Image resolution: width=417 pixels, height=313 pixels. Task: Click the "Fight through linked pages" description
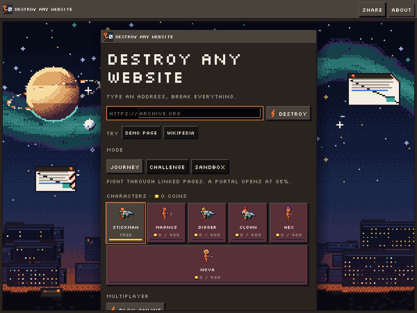[198, 181]
